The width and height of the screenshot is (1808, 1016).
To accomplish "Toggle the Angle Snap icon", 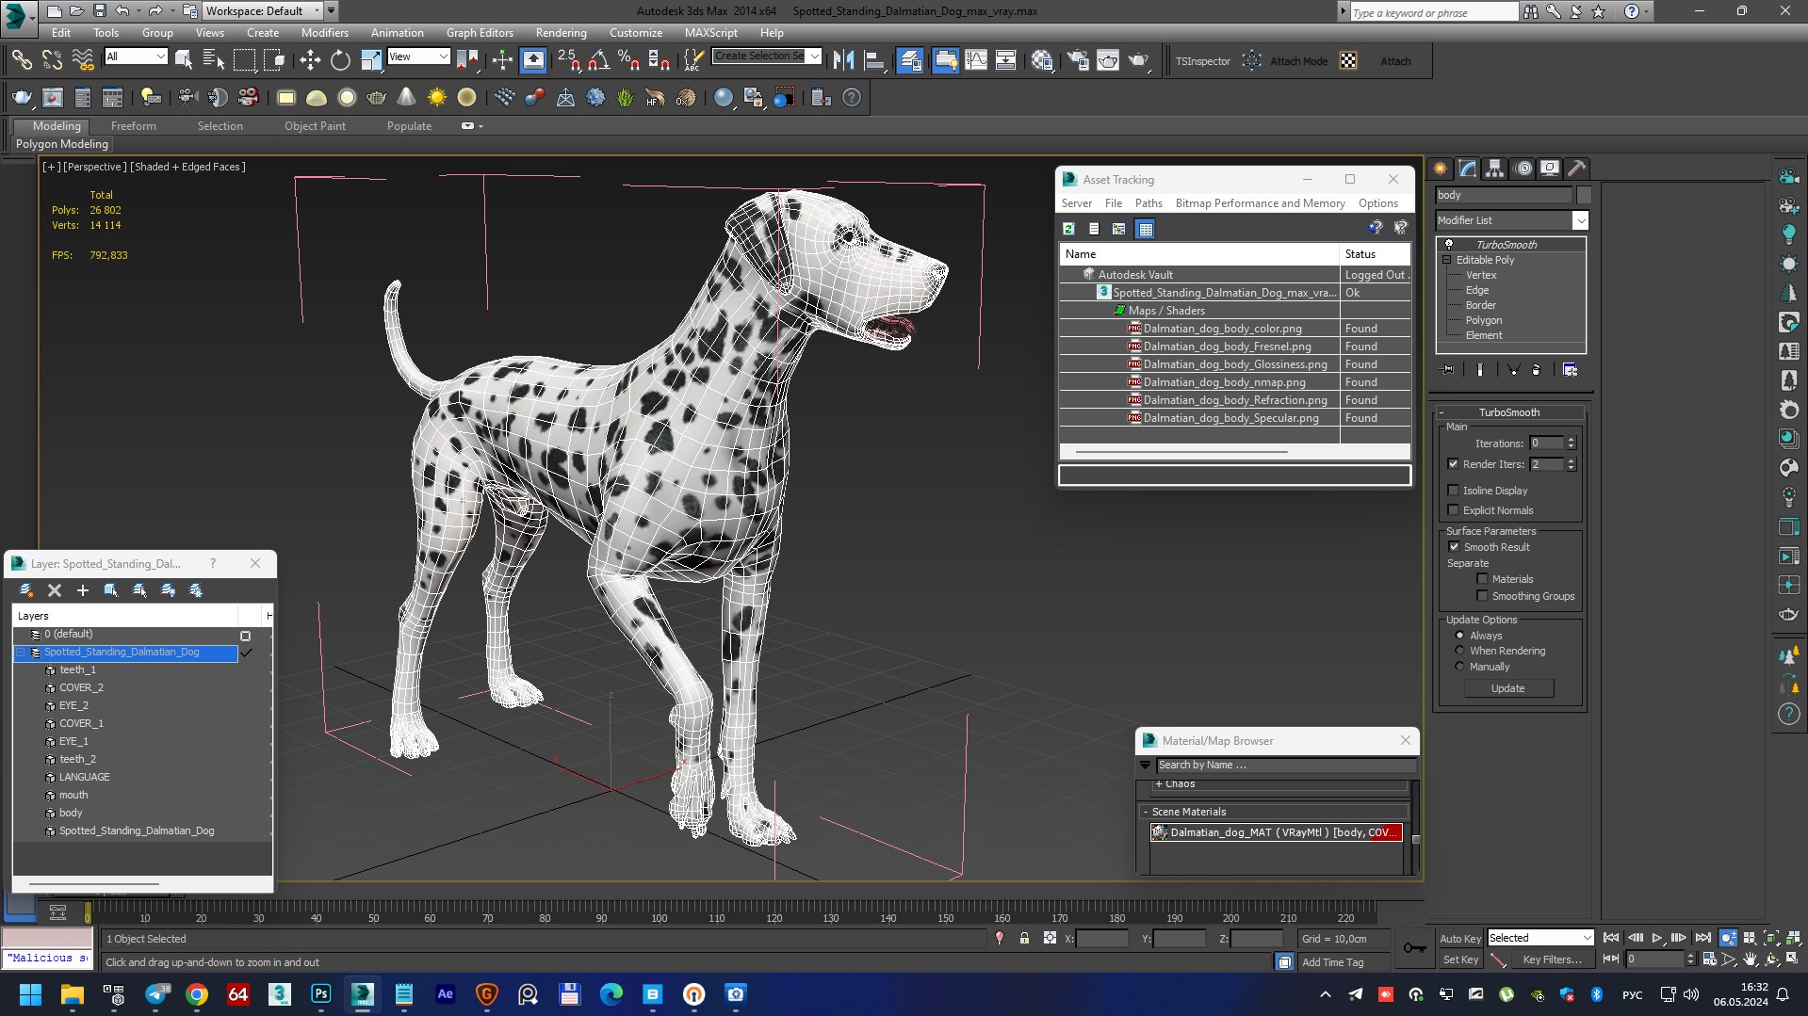I will tap(598, 61).
